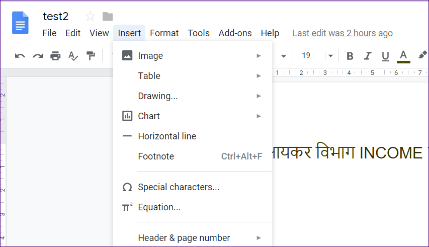Toggle Italic formatting
Screen dimensions: 429x247
click(368, 56)
